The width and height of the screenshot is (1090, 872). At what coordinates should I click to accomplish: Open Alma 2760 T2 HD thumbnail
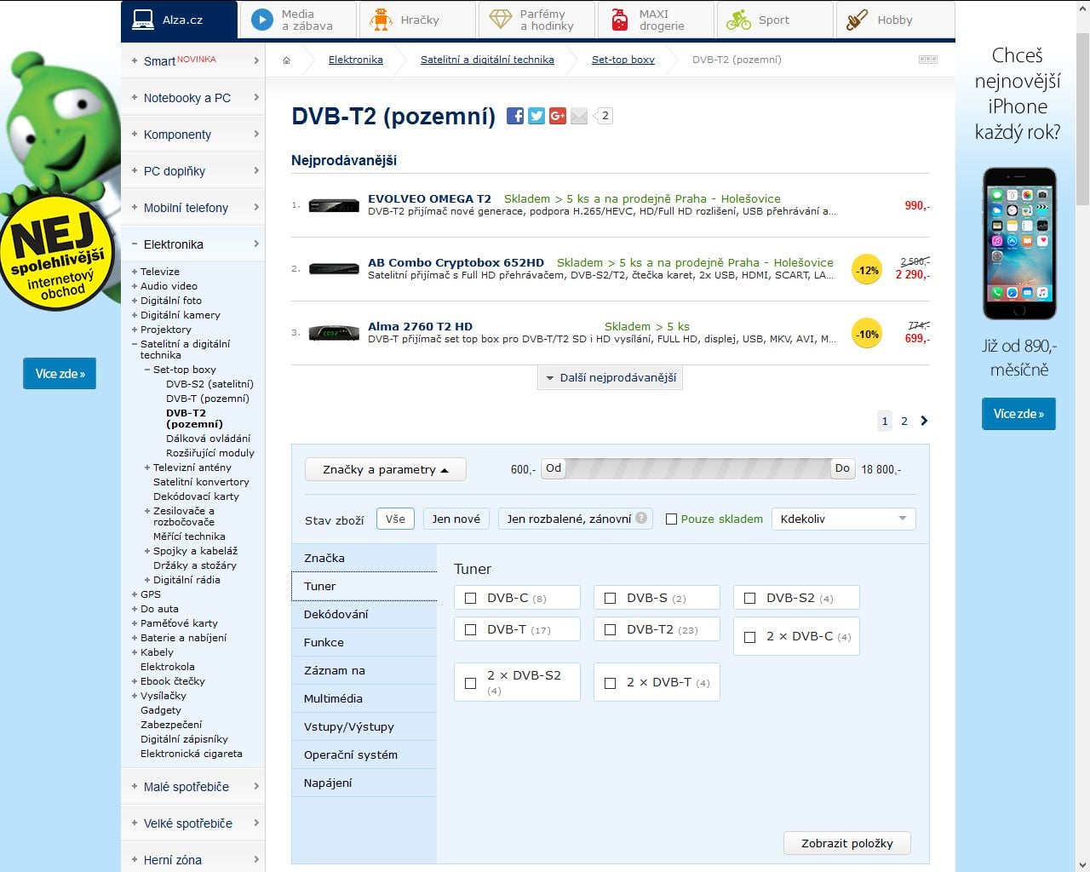point(334,333)
